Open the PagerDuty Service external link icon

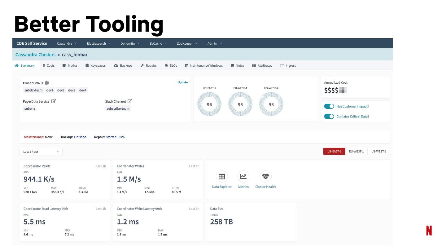tap(54, 101)
